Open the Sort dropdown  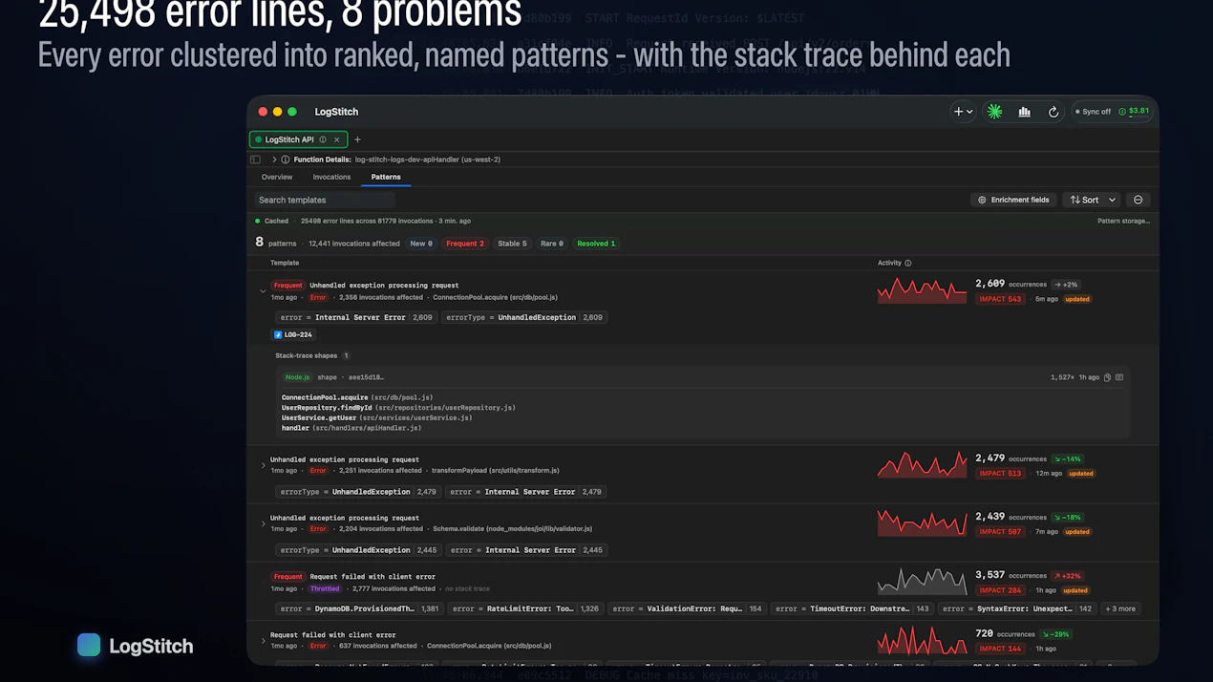click(x=1092, y=200)
